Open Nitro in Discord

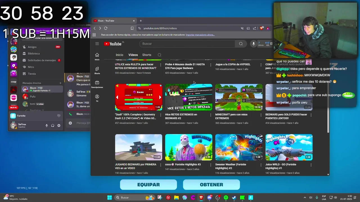tap(42, 67)
